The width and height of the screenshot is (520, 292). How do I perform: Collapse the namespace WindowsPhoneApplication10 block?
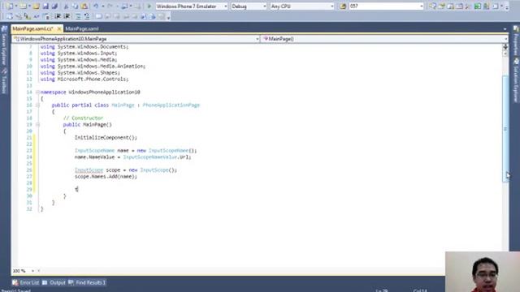click(x=37, y=92)
